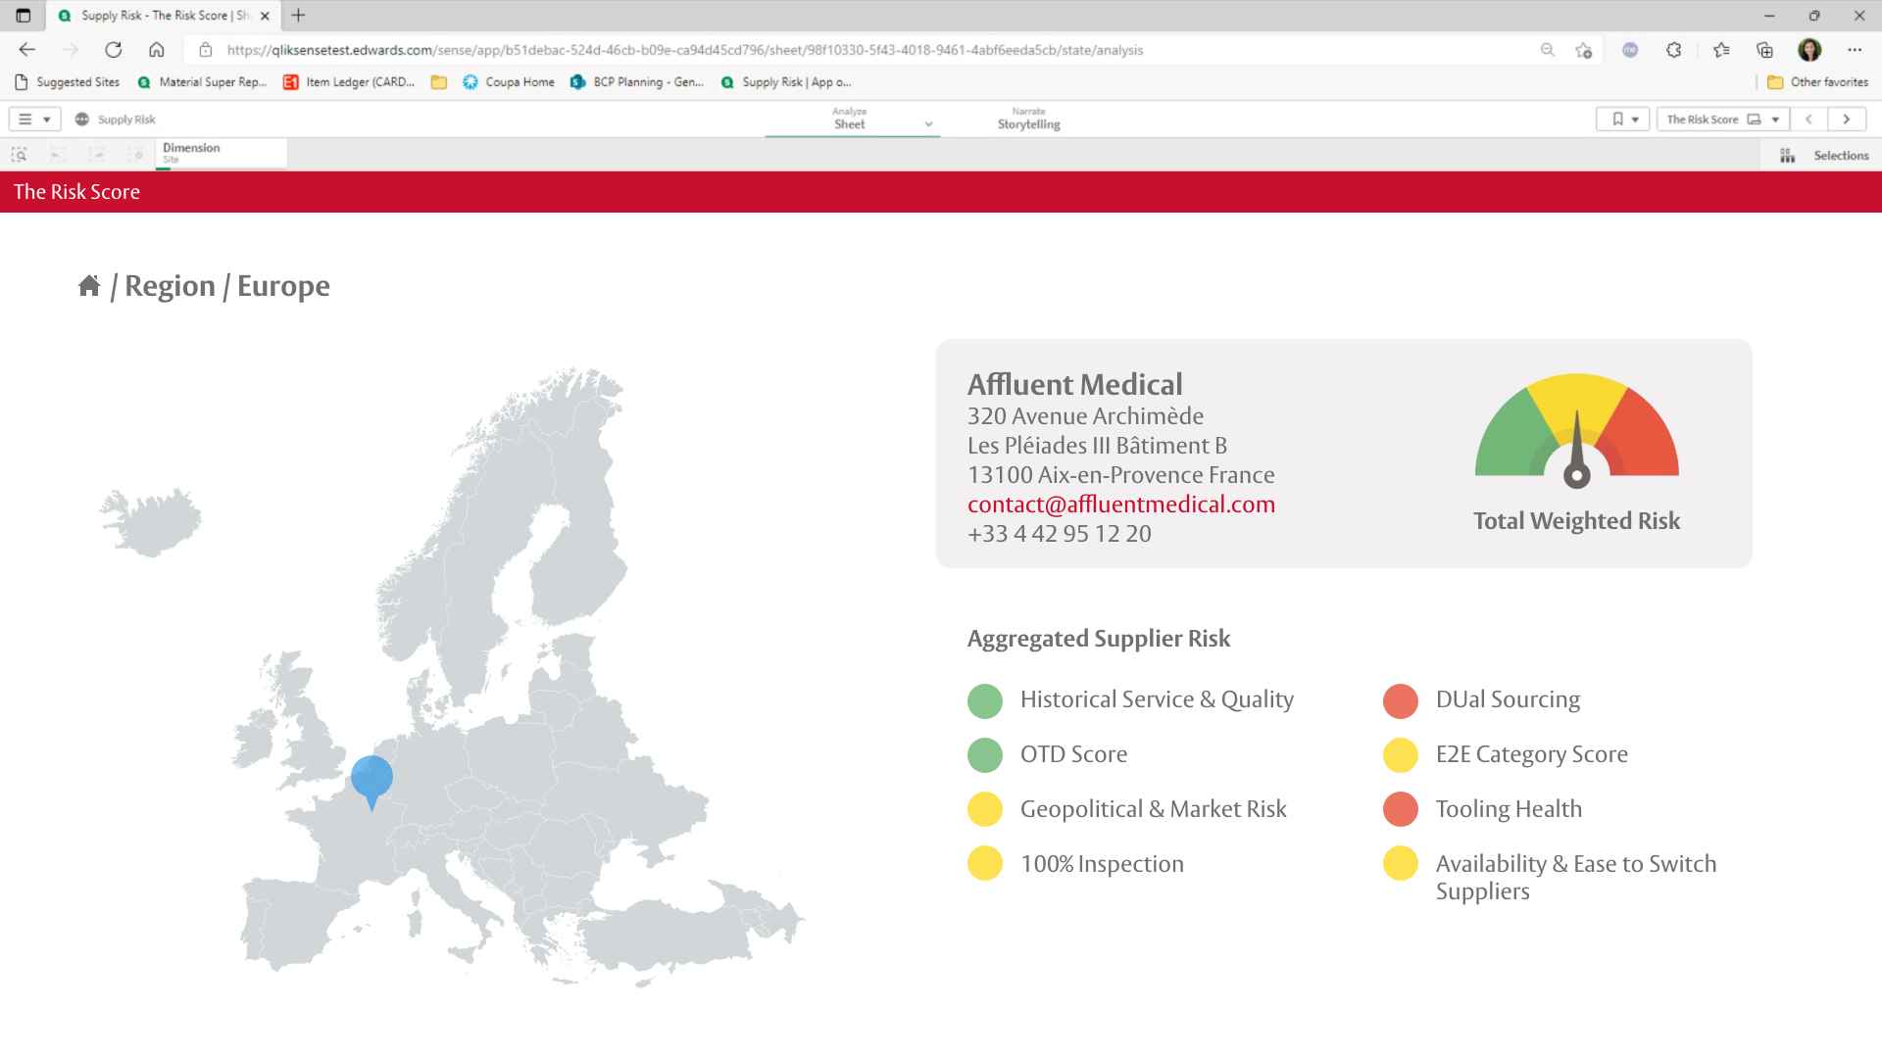Clear all selections icon
This screenshot has height=1058, width=1882.
click(135, 155)
